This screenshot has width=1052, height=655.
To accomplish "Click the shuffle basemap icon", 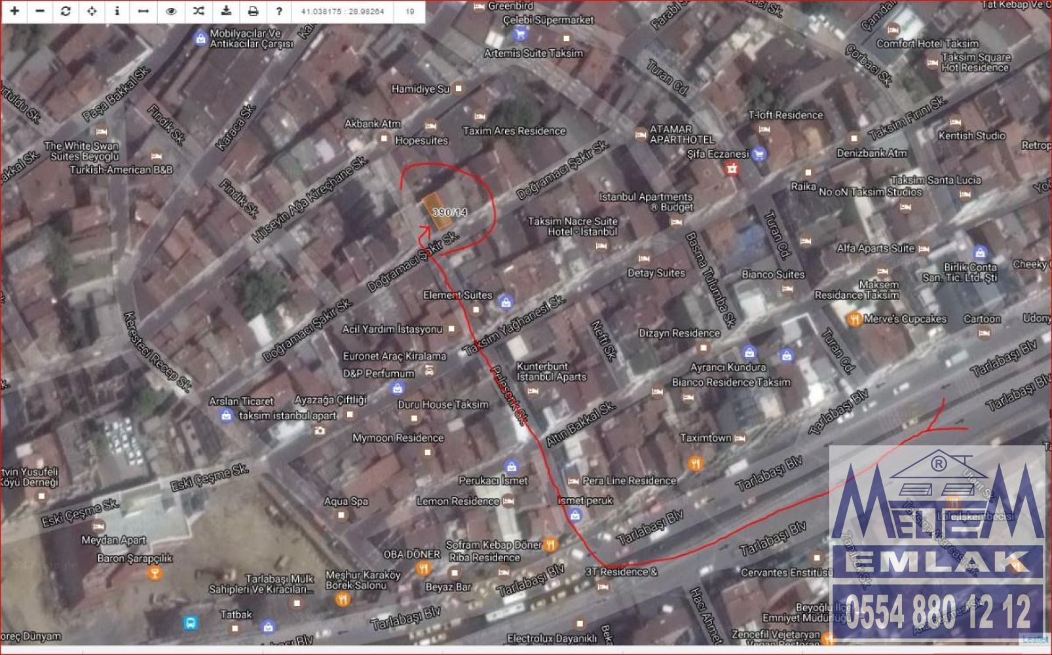I will (198, 11).
